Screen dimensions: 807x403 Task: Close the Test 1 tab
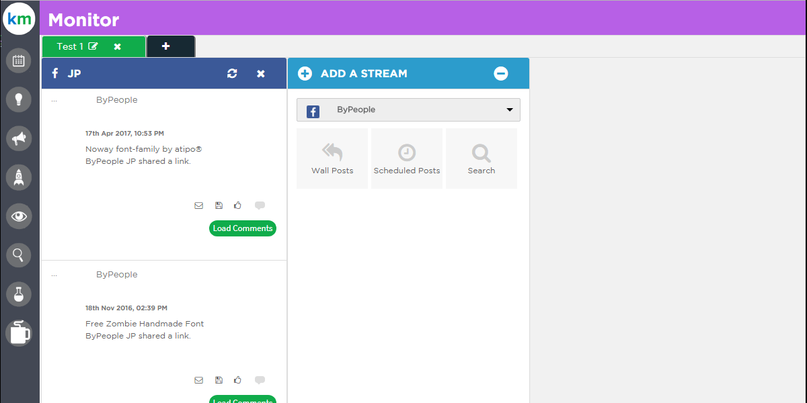(x=118, y=46)
